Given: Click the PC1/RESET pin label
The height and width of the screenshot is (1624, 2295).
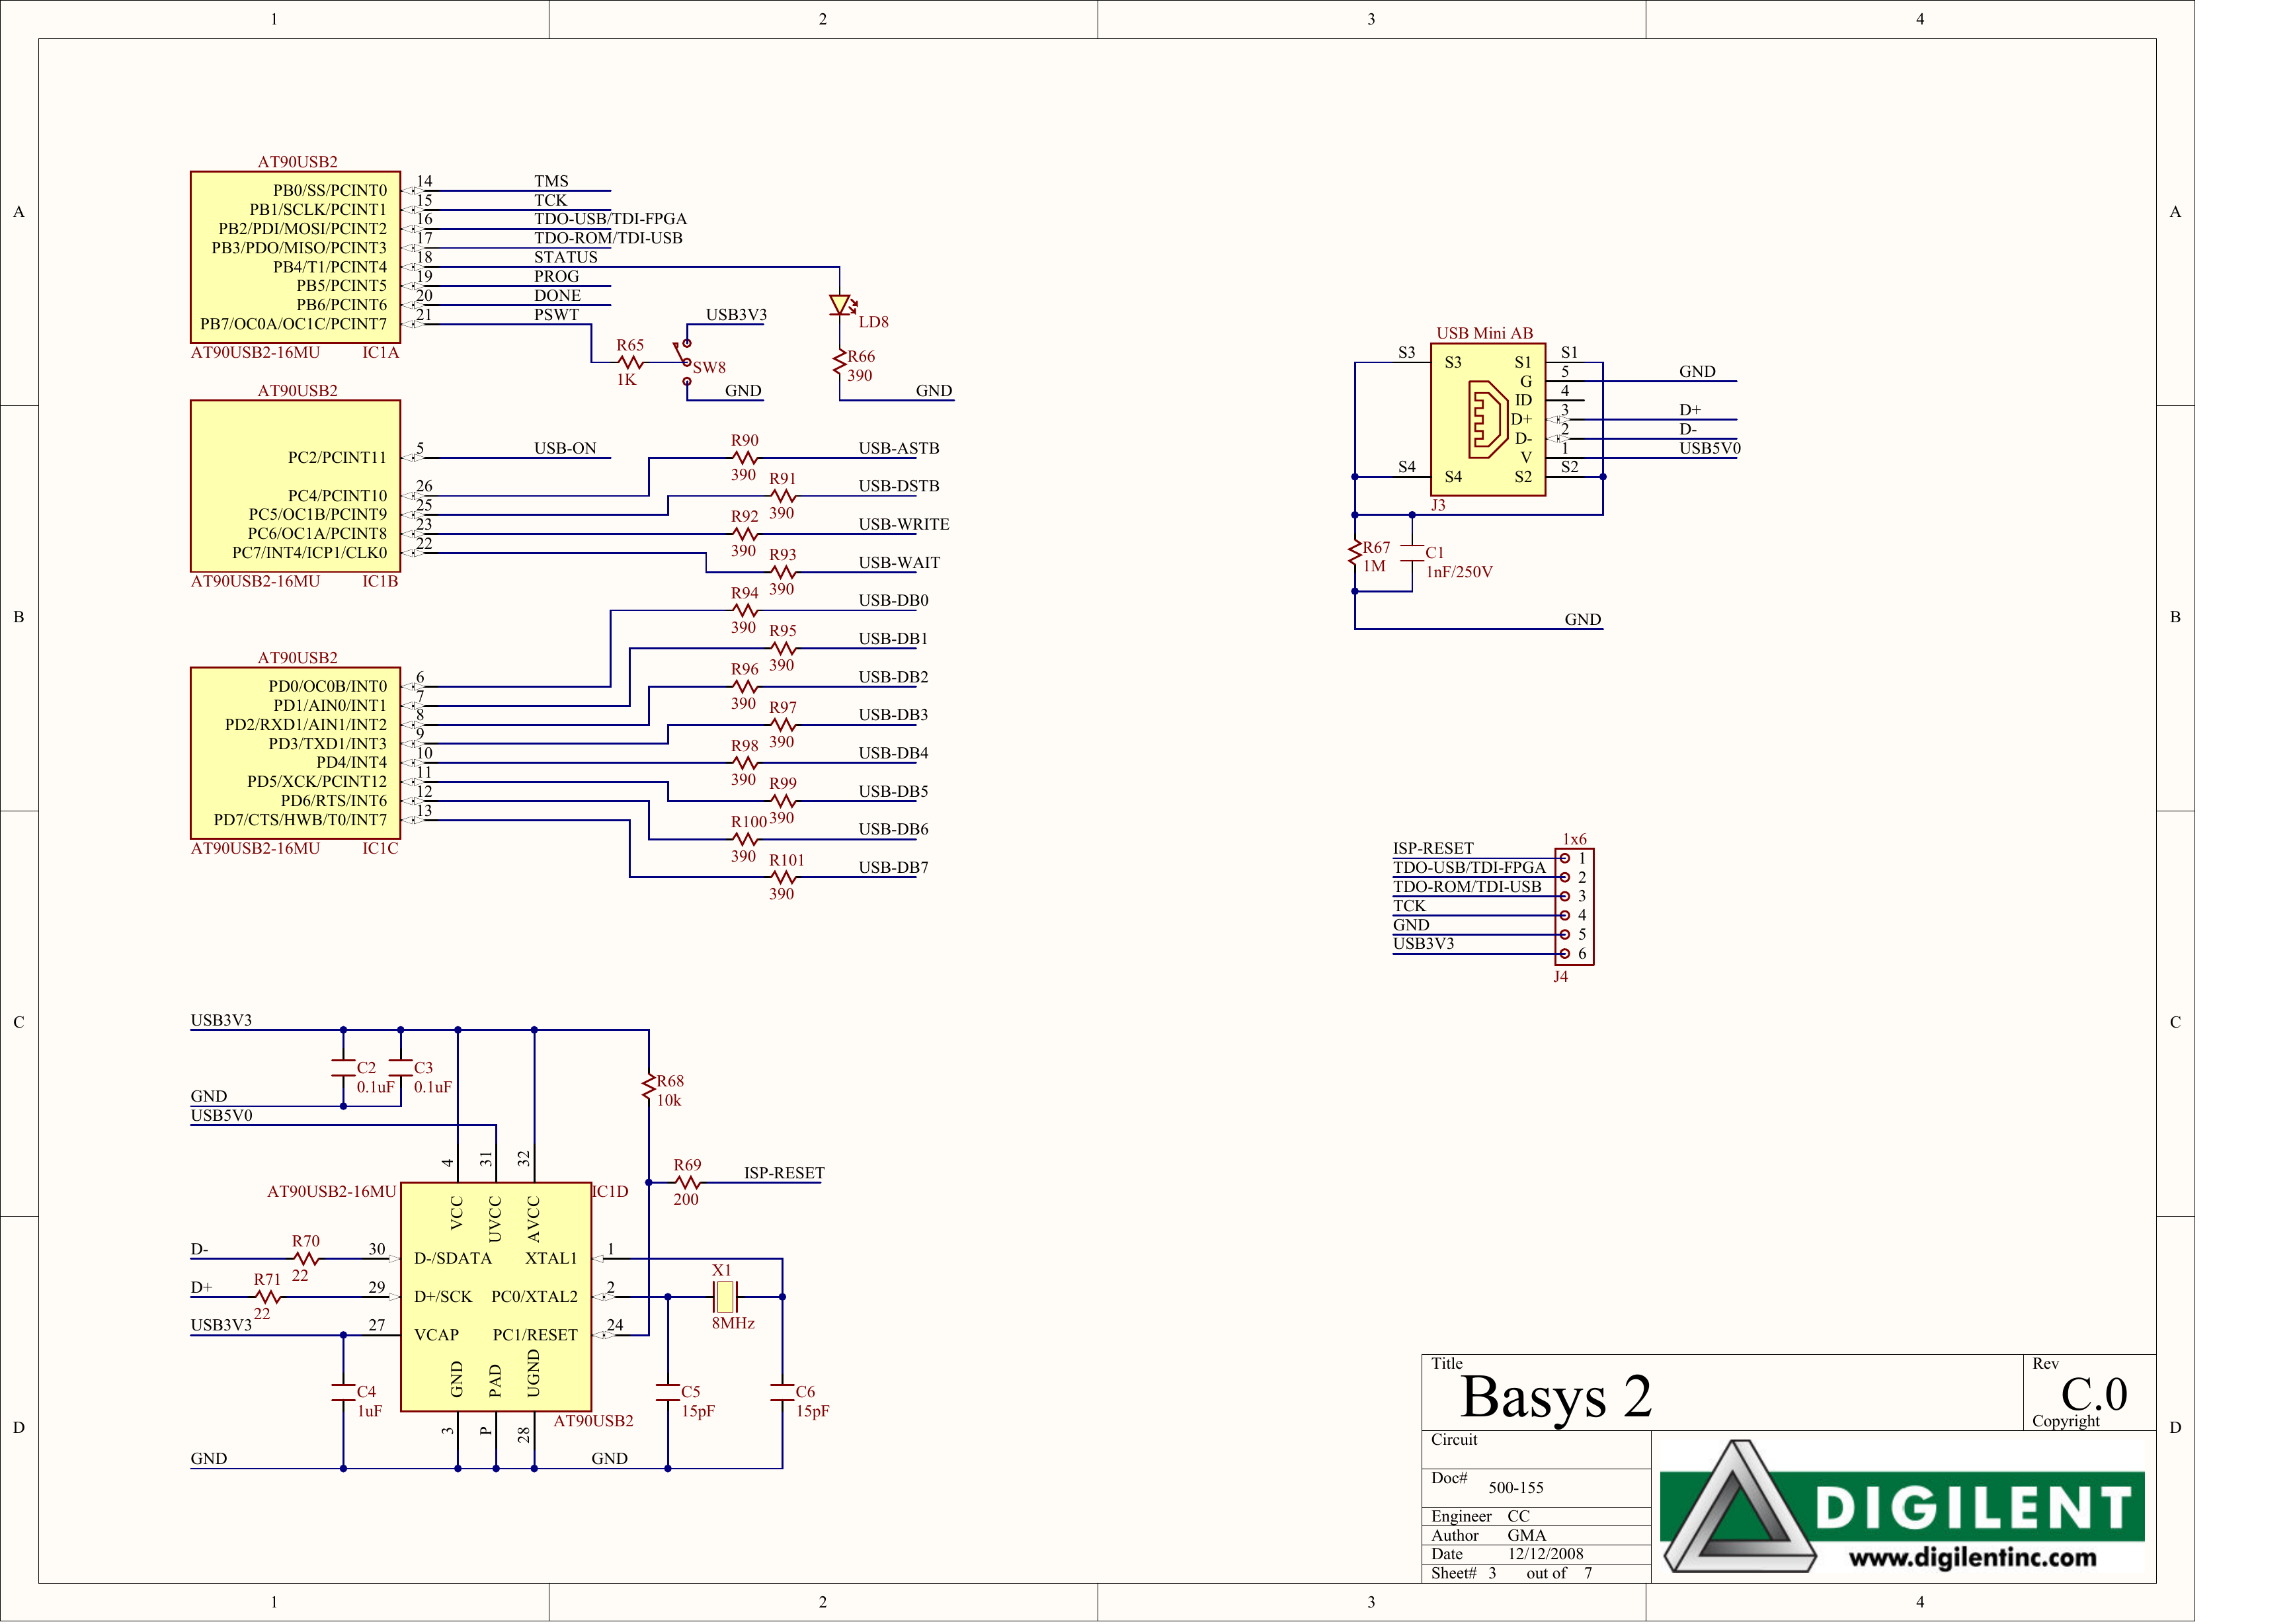Looking at the screenshot, I should (535, 1335).
